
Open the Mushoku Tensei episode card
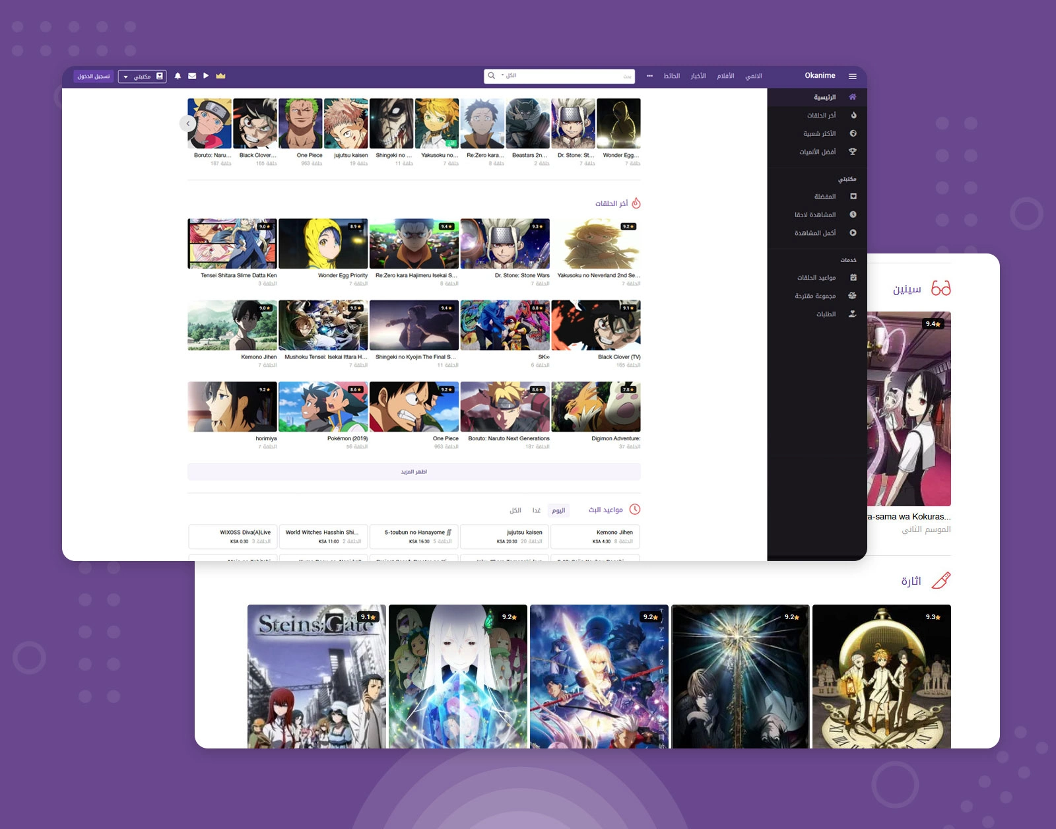click(323, 325)
